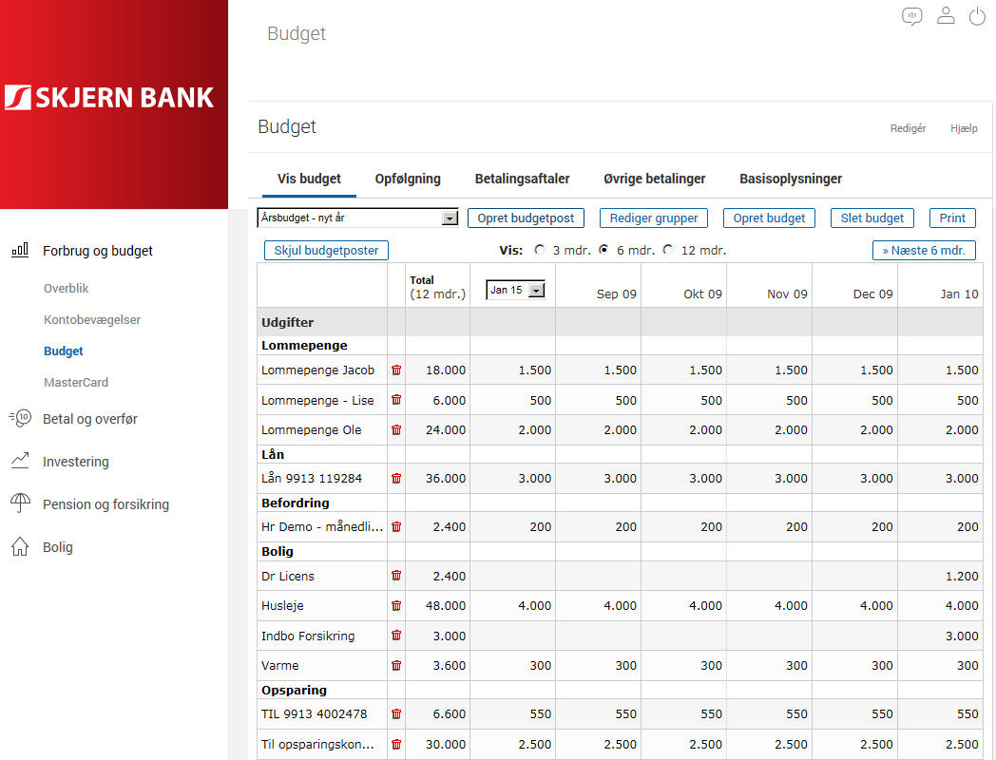Switch to the Basisoplysninger tab

(x=791, y=179)
